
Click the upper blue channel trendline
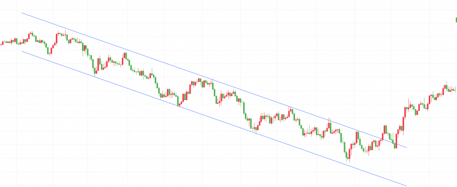(179, 67)
